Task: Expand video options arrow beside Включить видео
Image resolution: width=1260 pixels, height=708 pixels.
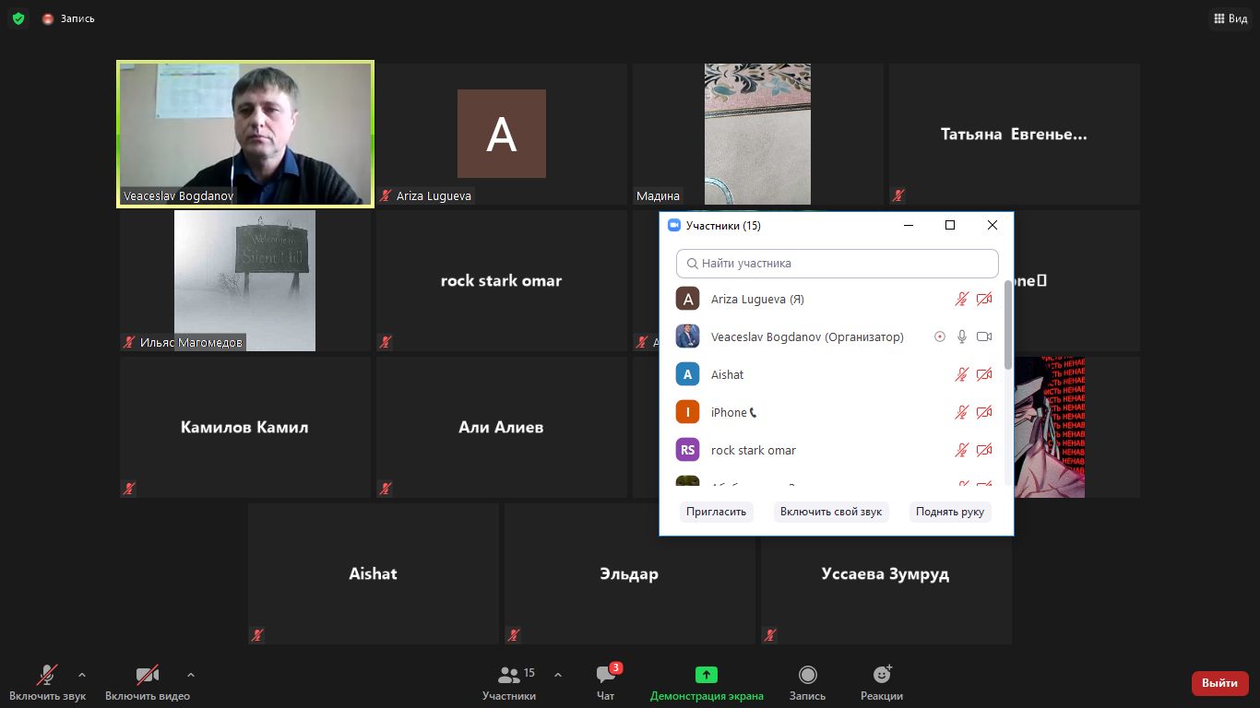Action: coord(191,675)
